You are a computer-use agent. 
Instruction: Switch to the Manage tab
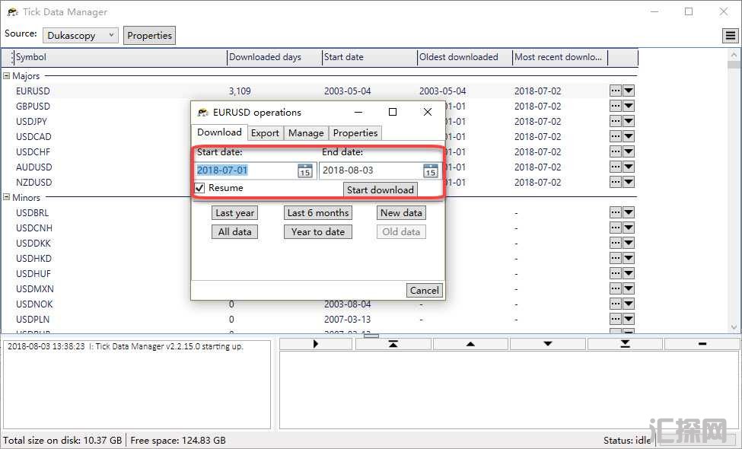pos(306,132)
